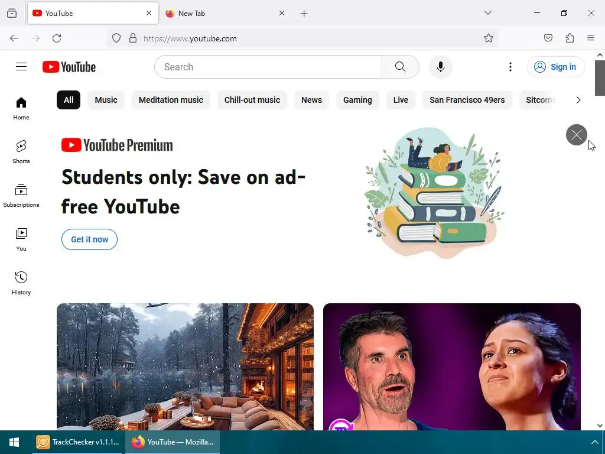Open the Firefox View icon

(x=12, y=13)
